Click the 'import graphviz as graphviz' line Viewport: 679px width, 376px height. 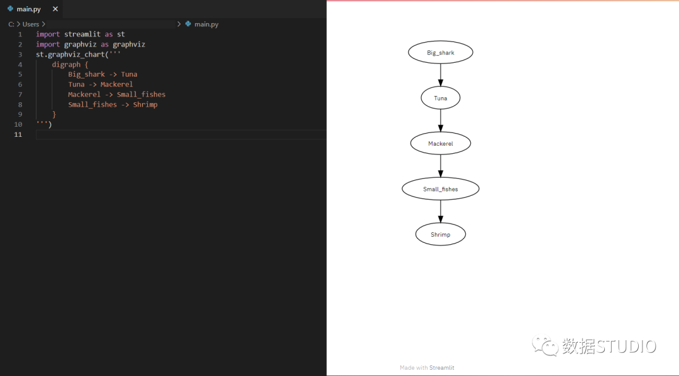point(91,44)
